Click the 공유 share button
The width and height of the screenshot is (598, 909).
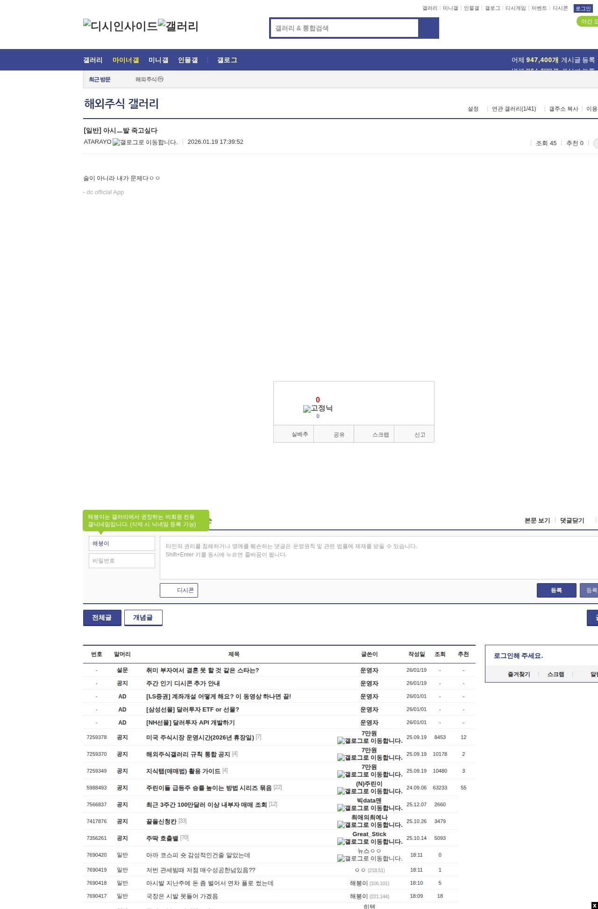334,434
